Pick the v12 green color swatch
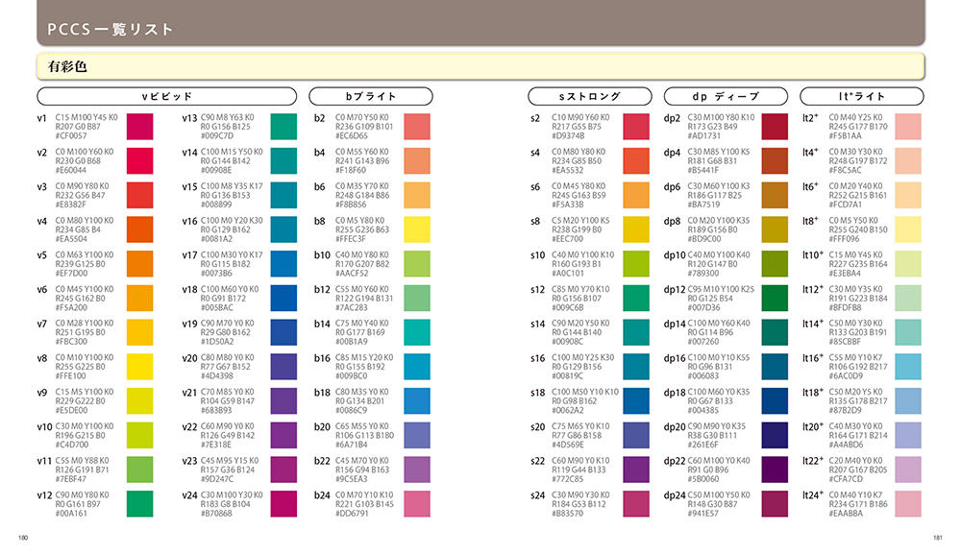This screenshot has width=961, height=554. coord(138,503)
